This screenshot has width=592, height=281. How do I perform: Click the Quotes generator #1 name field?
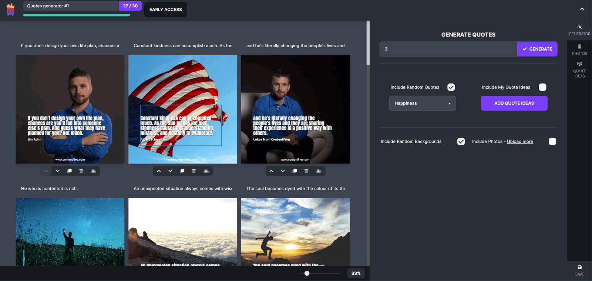point(71,6)
